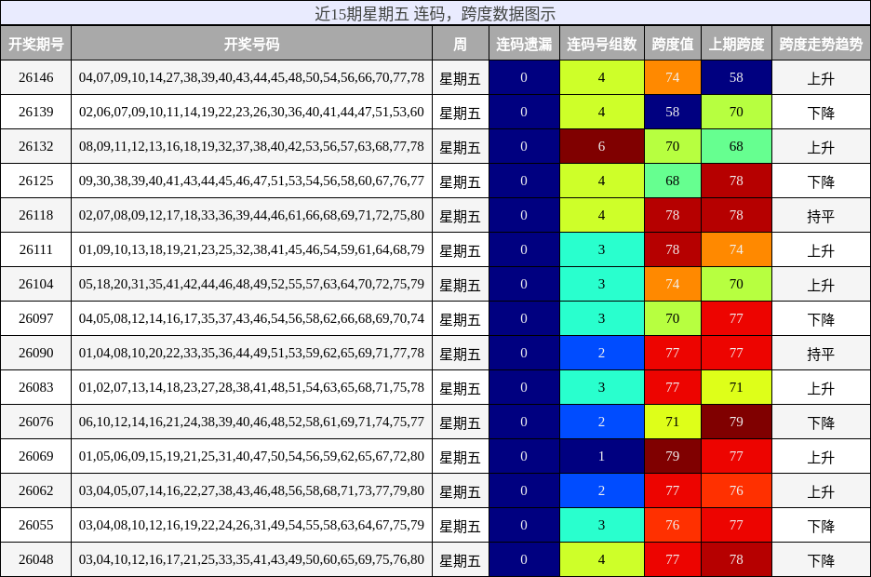Click the 连码遗漏 cell 0 in row 26097
The width and height of the screenshot is (871, 577).
(x=524, y=318)
